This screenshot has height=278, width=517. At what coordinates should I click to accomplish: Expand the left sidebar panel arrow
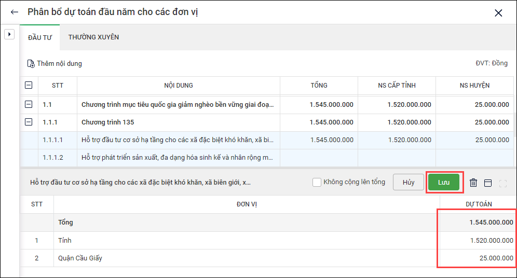[9, 34]
